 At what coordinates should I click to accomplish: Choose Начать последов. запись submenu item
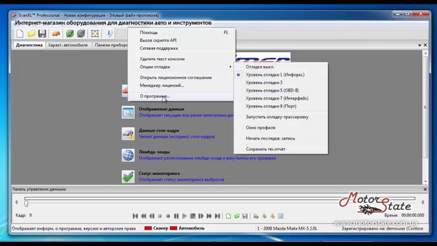point(281,138)
